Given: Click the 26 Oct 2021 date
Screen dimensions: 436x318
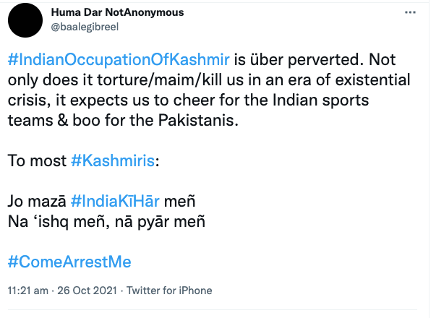Looking at the screenshot, I should (92, 291).
